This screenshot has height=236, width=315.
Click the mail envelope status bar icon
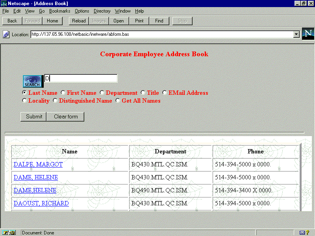click(x=302, y=232)
